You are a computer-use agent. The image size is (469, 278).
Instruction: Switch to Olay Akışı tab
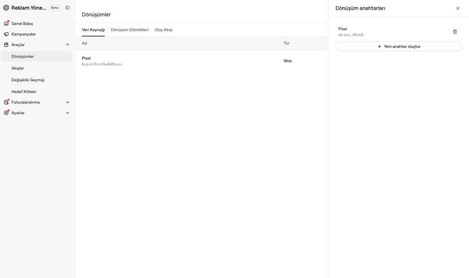(x=163, y=30)
